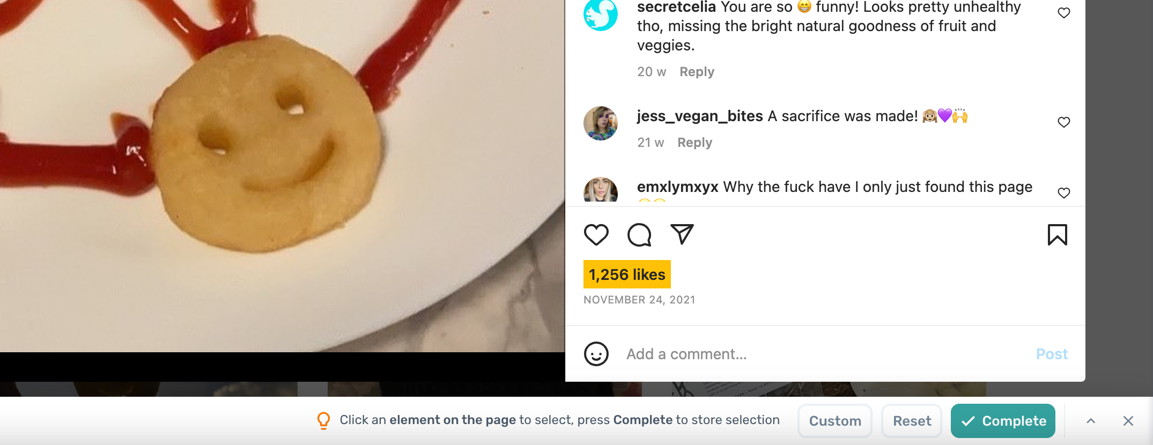Open secretcelia's profile username
The height and width of the screenshot is (445, 1153).
(676, 8)
